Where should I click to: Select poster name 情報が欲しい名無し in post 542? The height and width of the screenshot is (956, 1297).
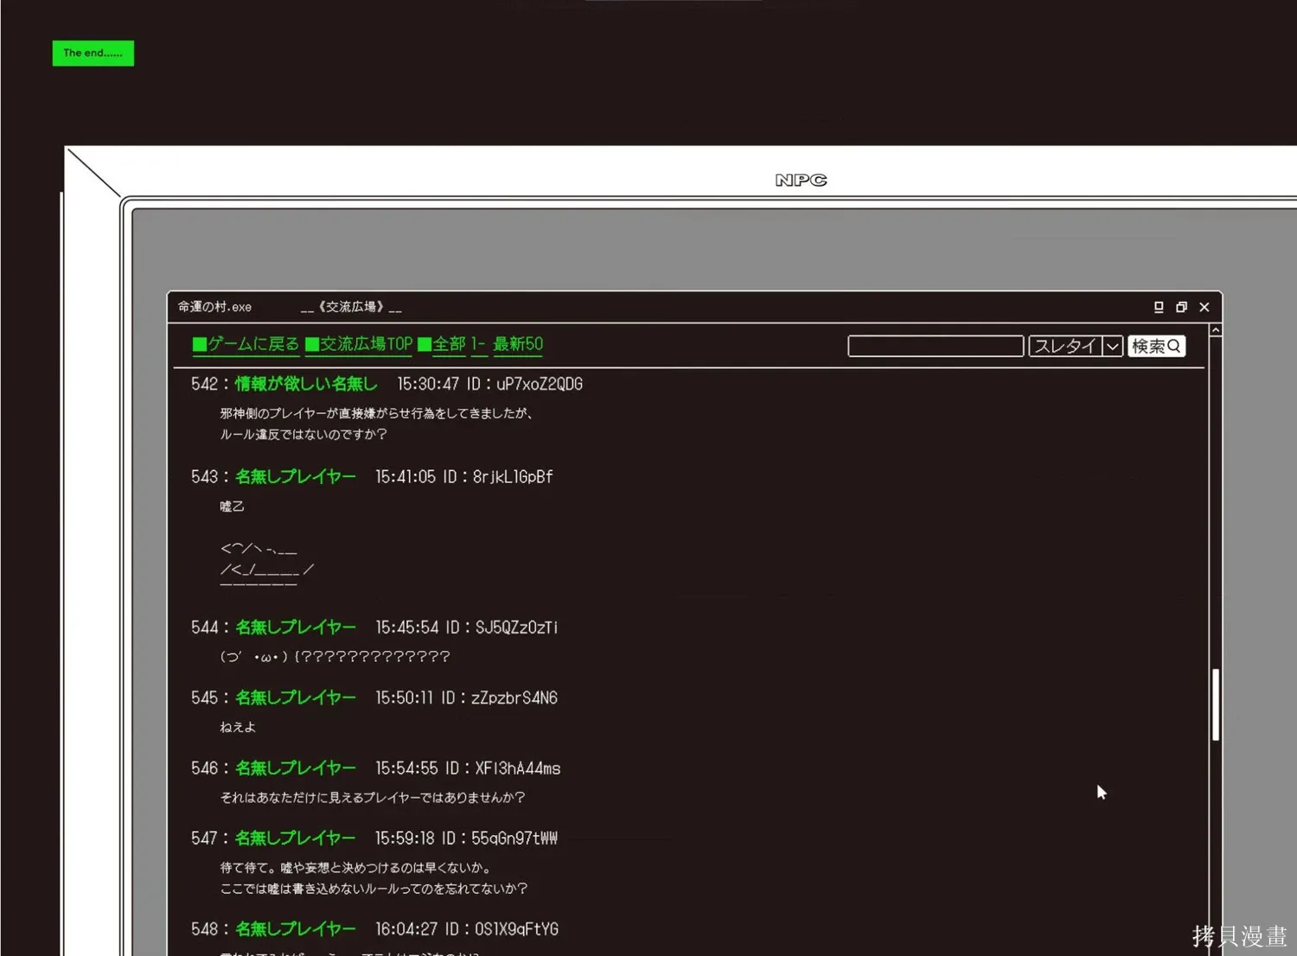click(x=306, y=384)
